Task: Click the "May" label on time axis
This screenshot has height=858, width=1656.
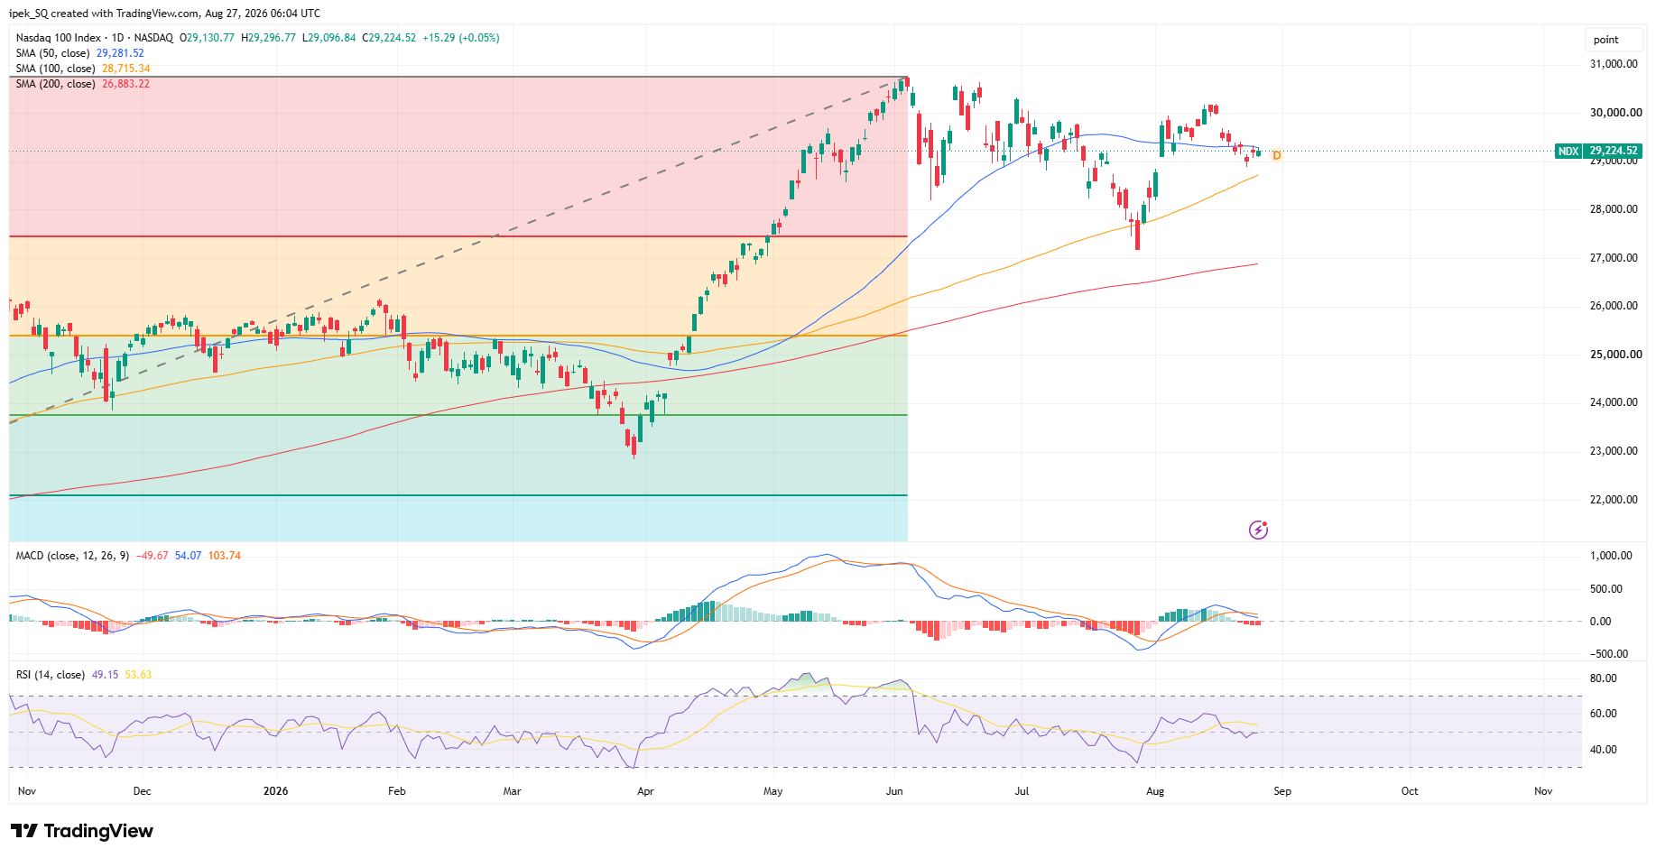Action: (773, 791)
